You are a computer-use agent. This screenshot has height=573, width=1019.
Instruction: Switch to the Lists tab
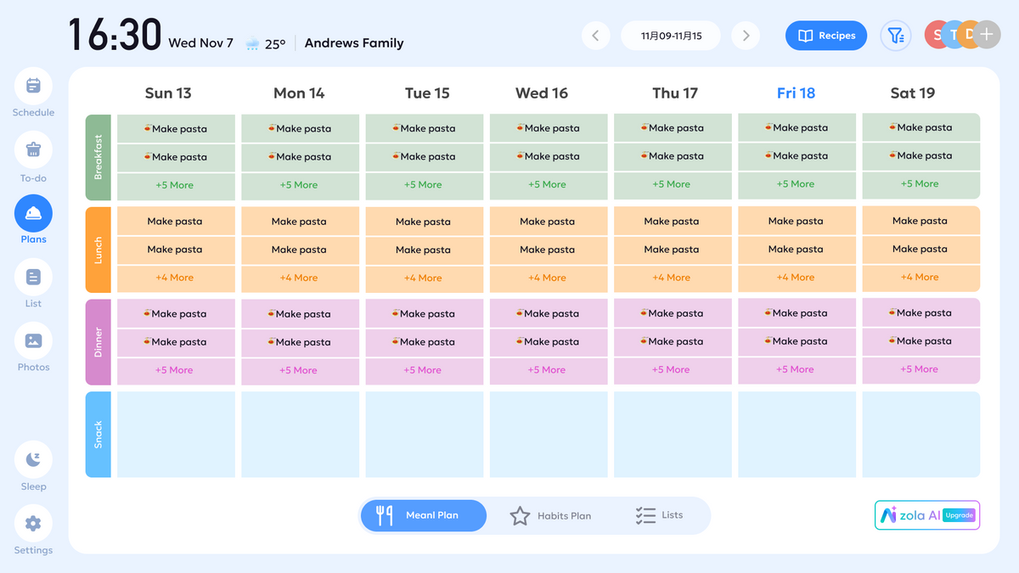659,515
